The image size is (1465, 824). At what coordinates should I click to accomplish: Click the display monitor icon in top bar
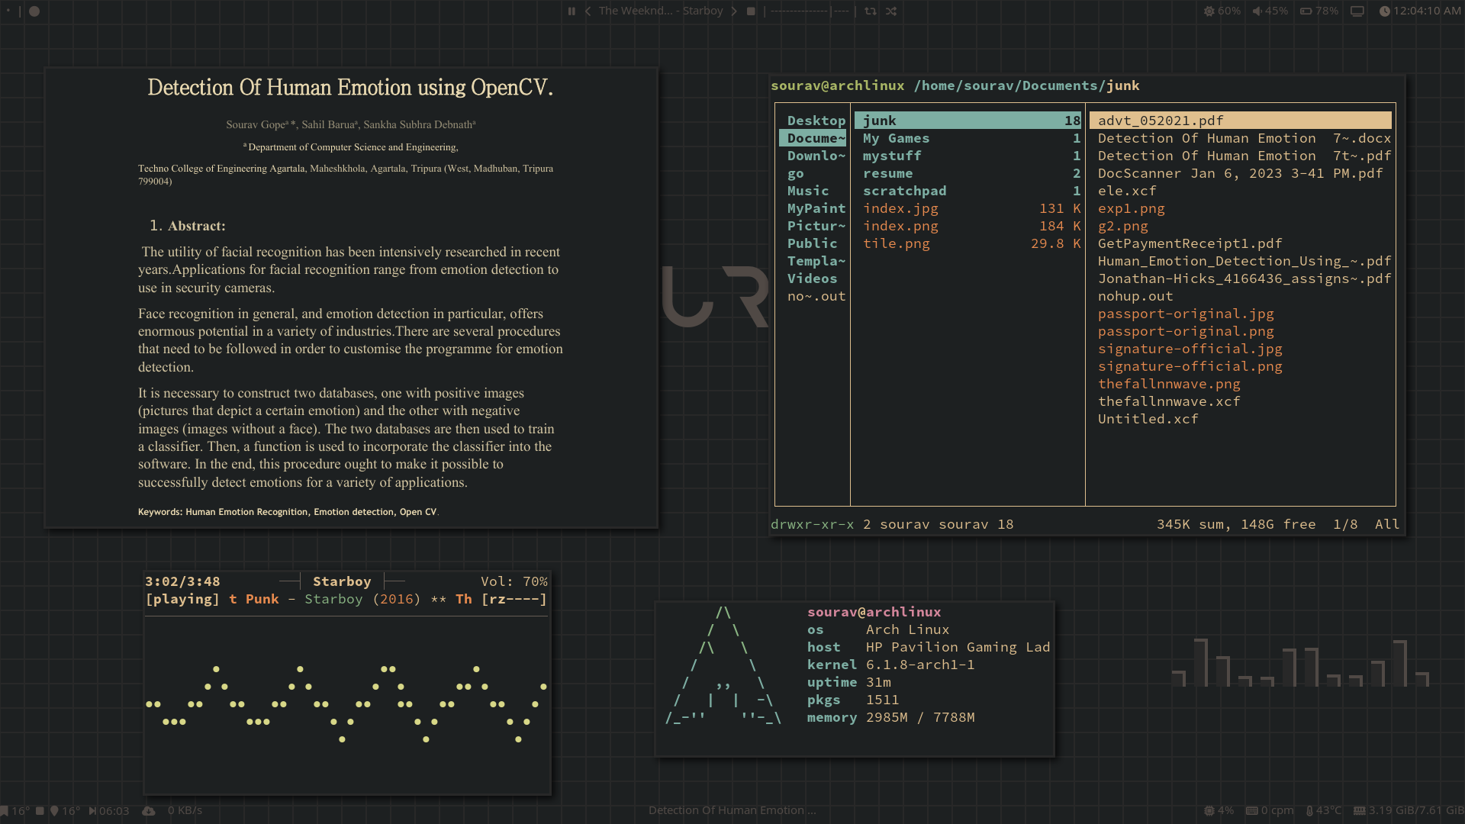(x=1357, y=11)
